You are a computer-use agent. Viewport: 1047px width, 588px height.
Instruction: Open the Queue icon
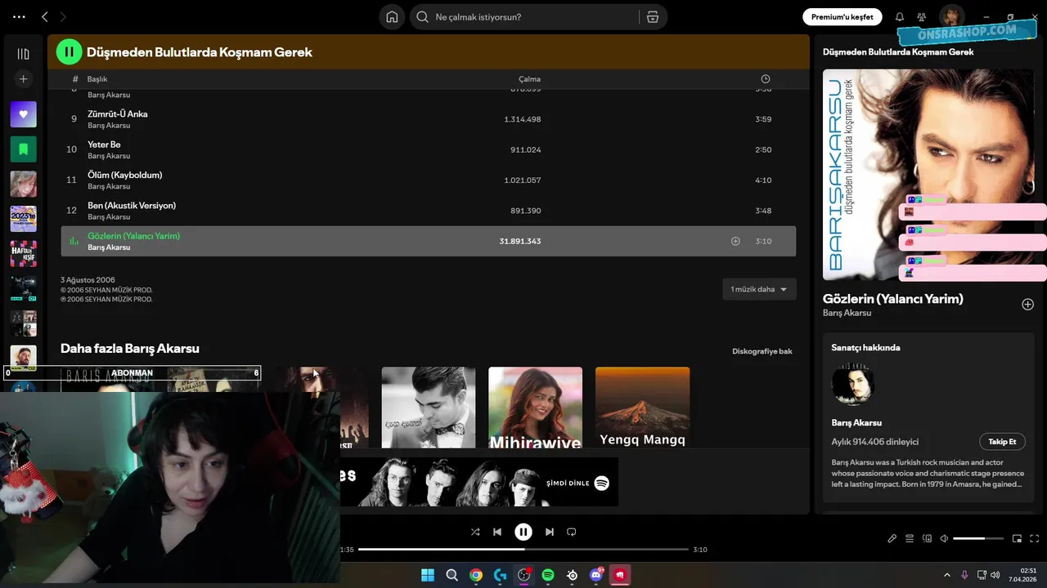pyautogui.click(x=910, y=538)
